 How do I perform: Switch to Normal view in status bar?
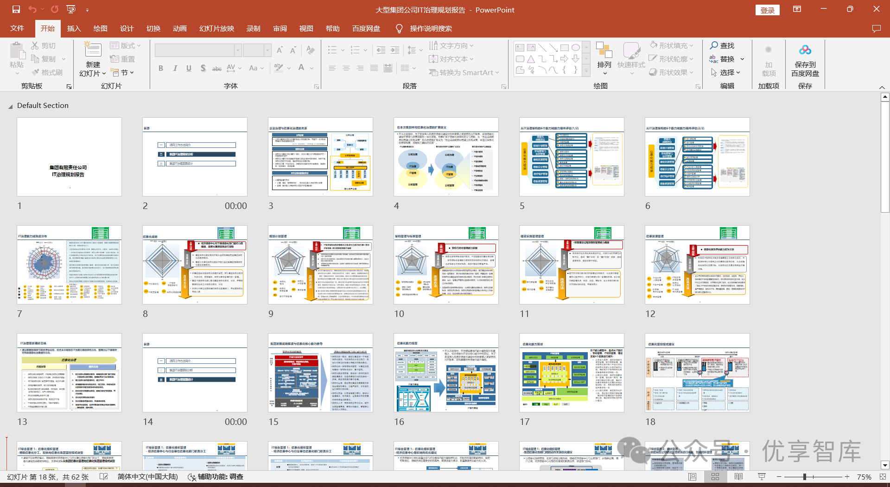coord(693,477)
